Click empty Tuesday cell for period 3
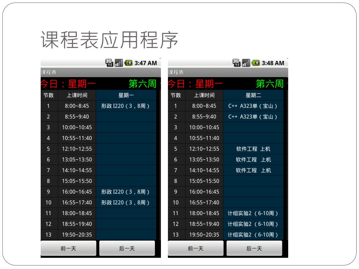This screenshot has height=269, width=359. point(253,127)
